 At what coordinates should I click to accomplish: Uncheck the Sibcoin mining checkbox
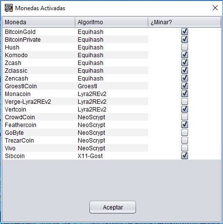(185, 156)
